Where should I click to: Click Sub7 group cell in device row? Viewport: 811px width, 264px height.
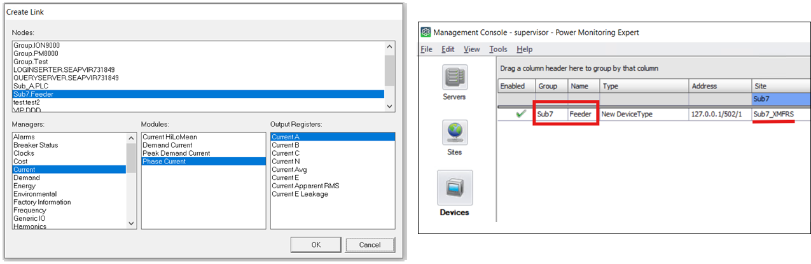tap(550, 115)
